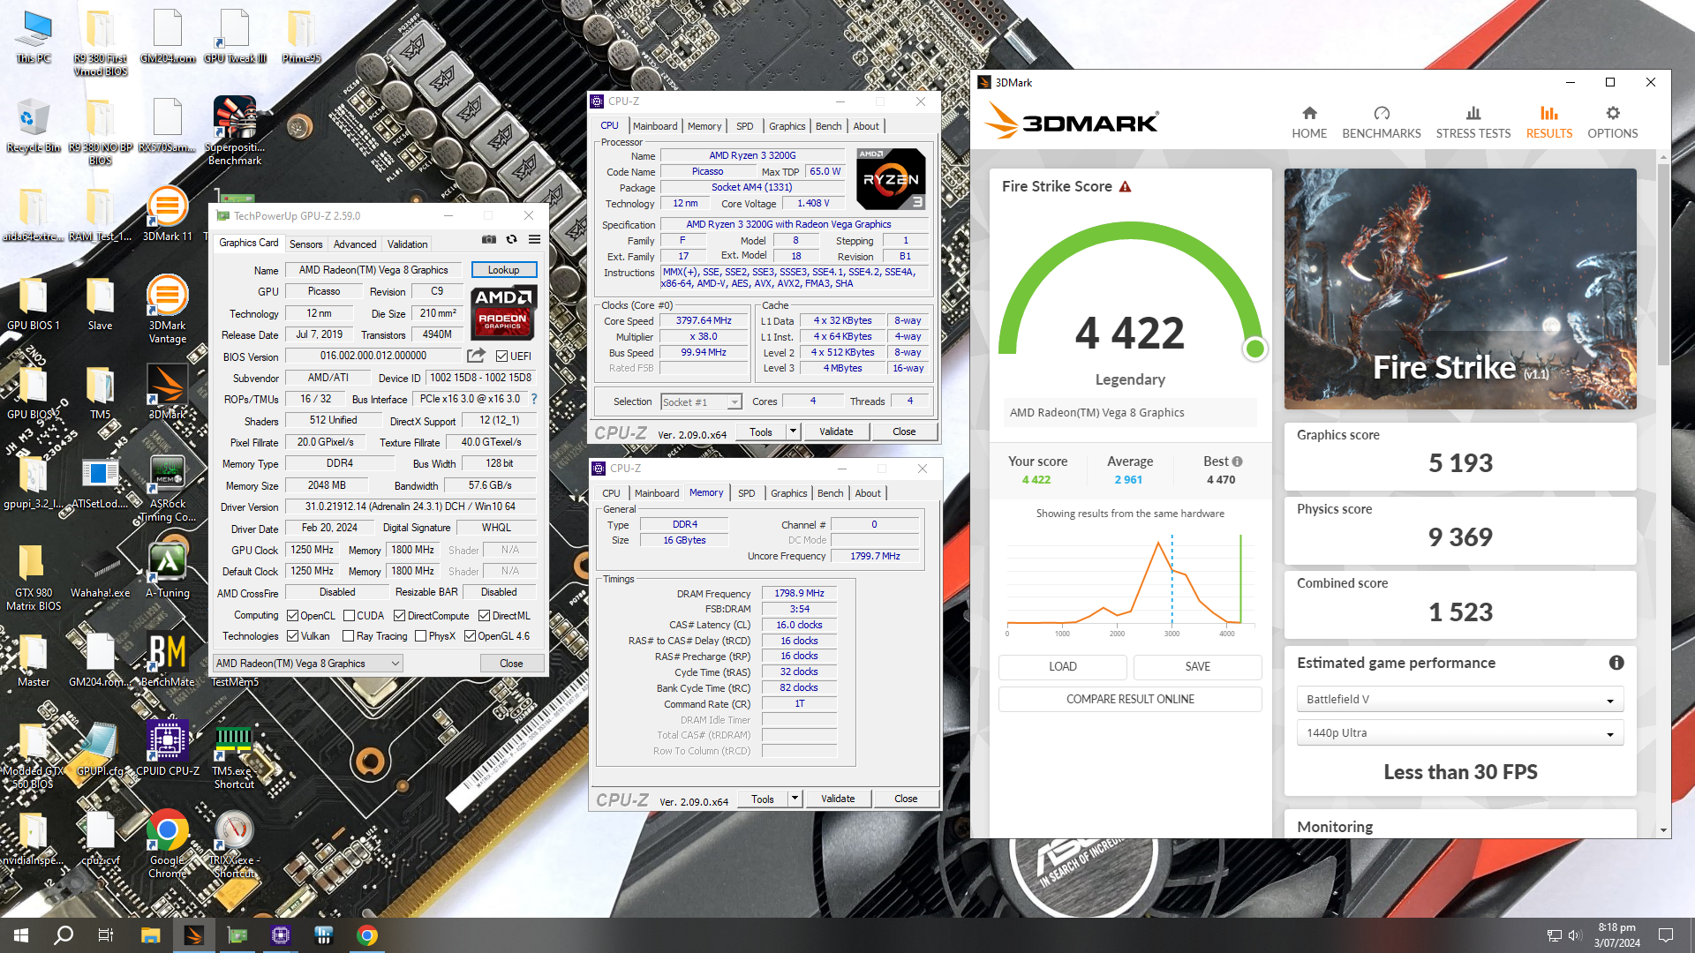
Task: Open the 3DMark STRESS TESTS section
Action: click(x=1473, y=123)
